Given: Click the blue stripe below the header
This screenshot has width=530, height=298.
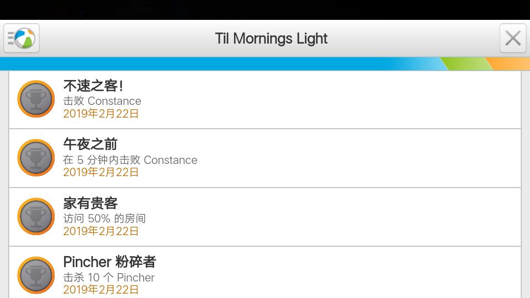Looking at the screenshot, I should (x=221, y=63).
